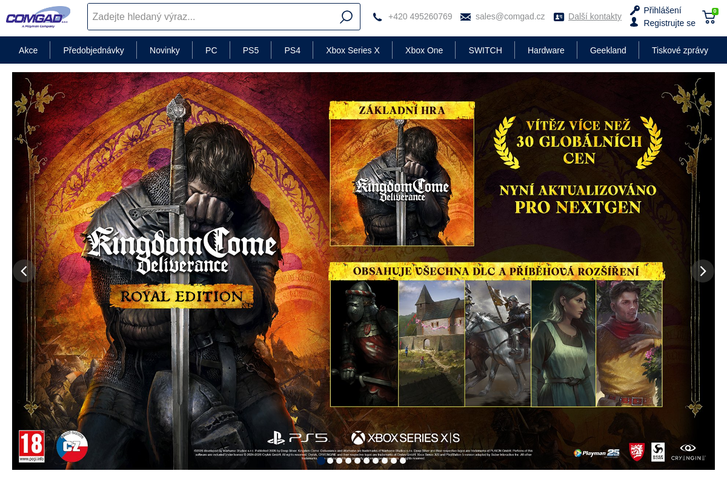Go to previous banner slide arrow
The width and height of the screenshot is (727, 485).
coord(24,271)
